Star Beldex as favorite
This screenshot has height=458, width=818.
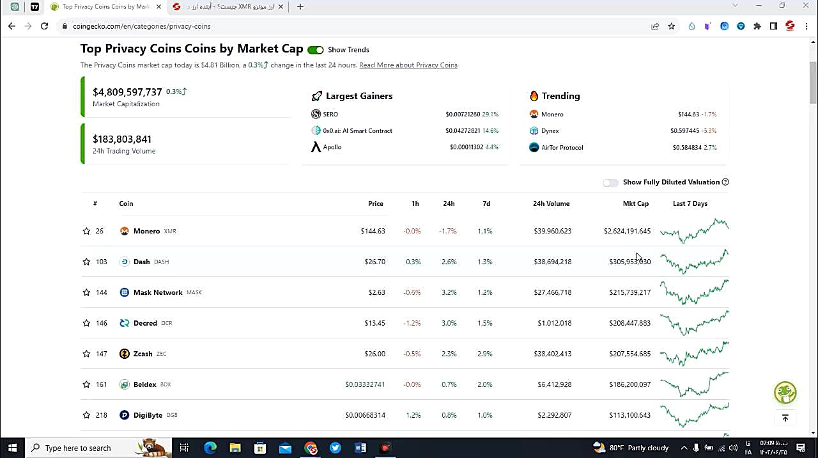pyautogui.click(x=86, y=384)
